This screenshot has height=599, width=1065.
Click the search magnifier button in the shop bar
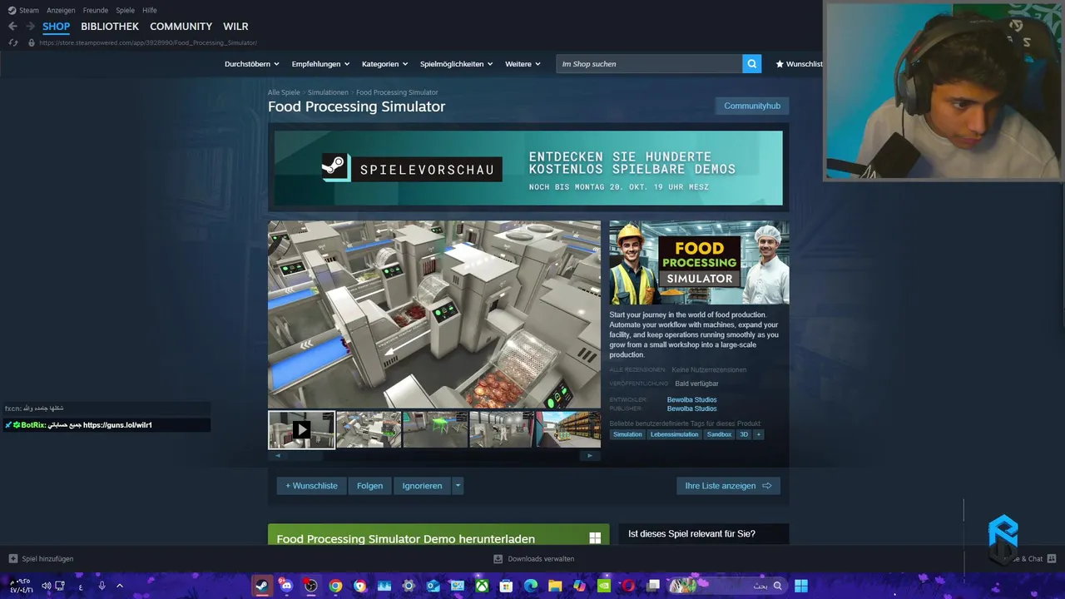[752, 64]
